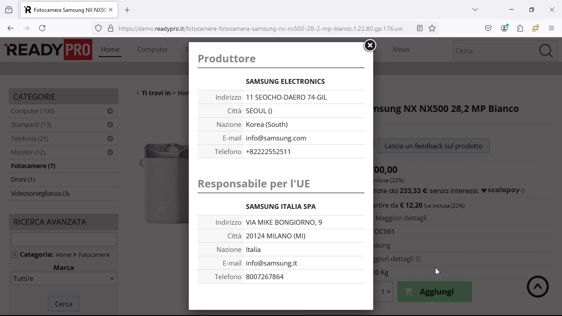
Task: Click the URL address bar
Action: tap(260, 29)
